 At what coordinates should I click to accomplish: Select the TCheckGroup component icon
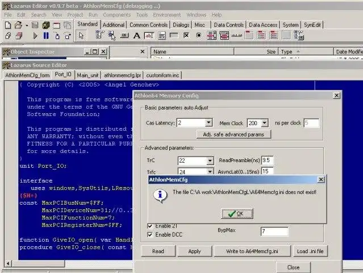(274, 35)
